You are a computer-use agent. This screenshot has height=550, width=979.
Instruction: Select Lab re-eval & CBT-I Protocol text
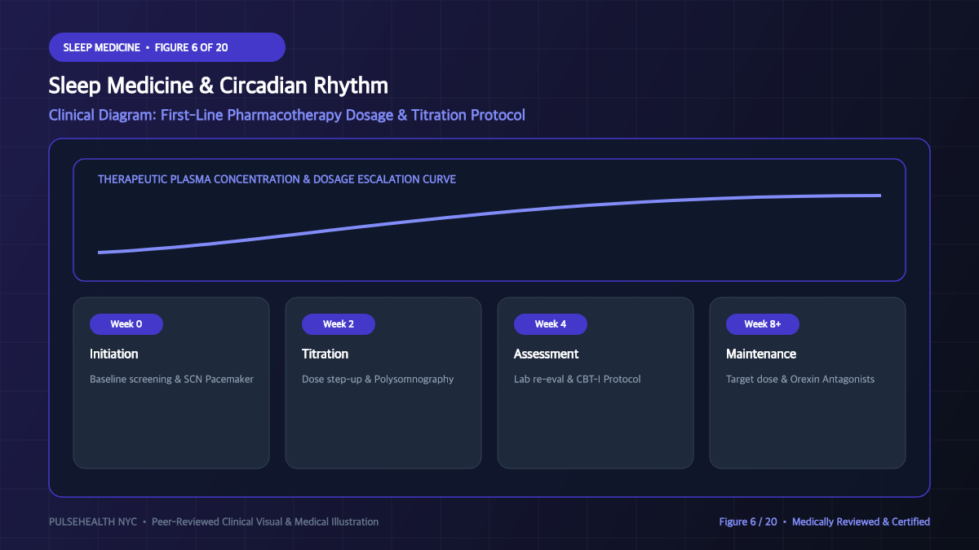pos(578,379)
